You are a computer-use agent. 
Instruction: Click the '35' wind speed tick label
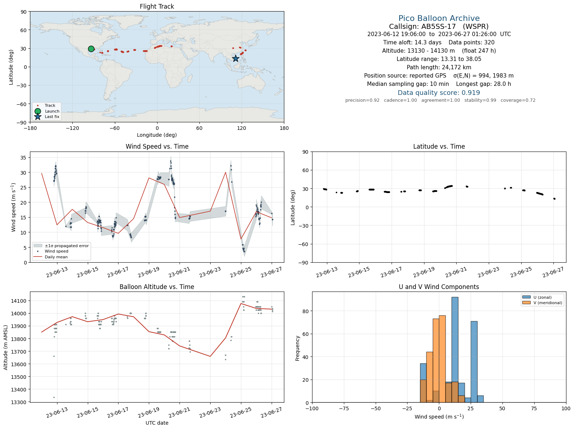(x=23, y=158)
